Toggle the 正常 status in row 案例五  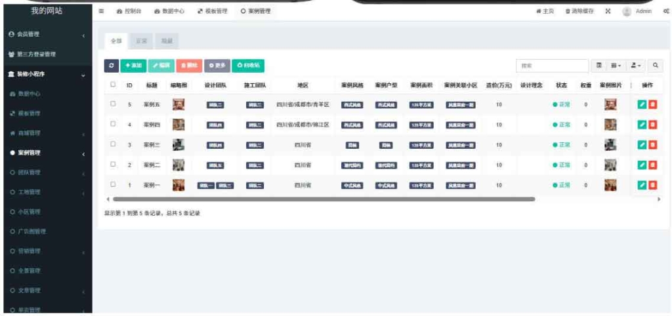point(562,104)
